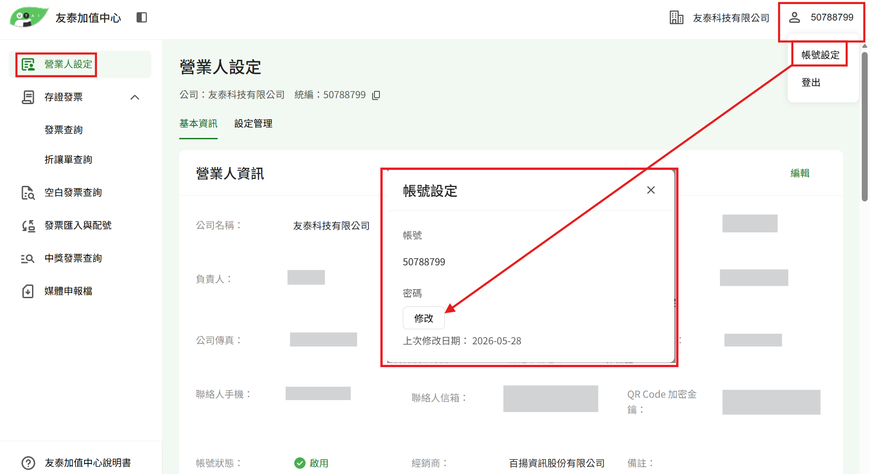Click the 營業人設定 sidebar icon
Image resolution: width=870 pixels, height=474 pixels.
pyautogui.click(x=28, y=64)
